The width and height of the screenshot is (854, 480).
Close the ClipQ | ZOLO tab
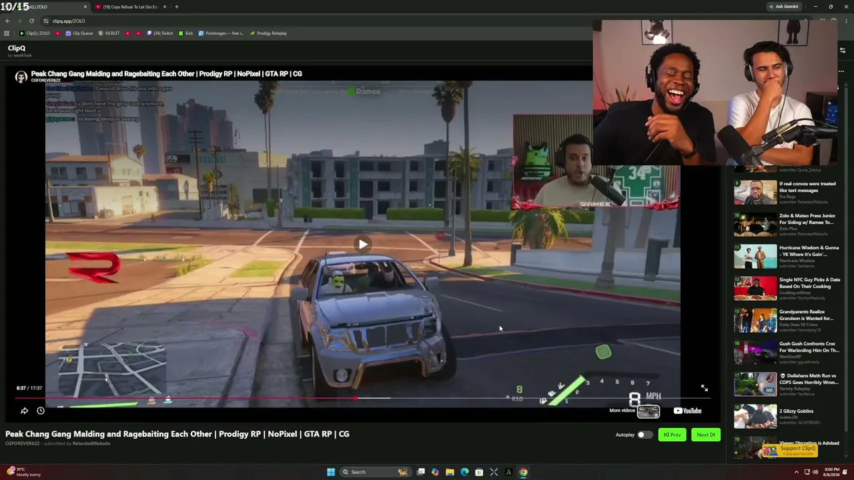tap(85, 7)
